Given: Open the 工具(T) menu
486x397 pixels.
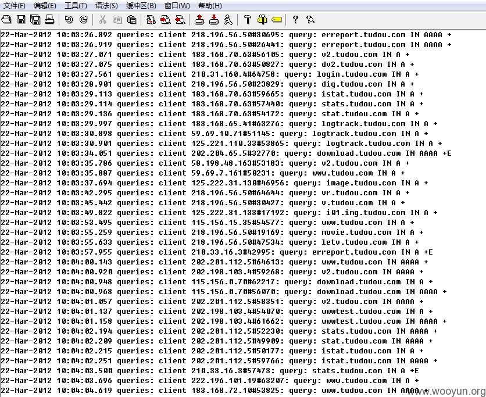Looking at the screenshot, I should (x=76, y=6).
